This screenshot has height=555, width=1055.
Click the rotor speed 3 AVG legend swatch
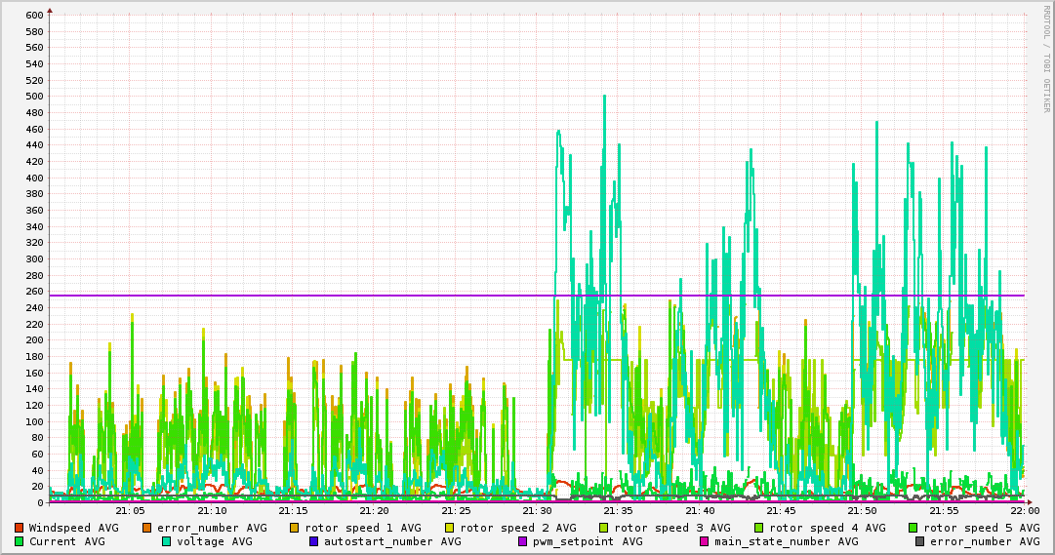[604, 528]
